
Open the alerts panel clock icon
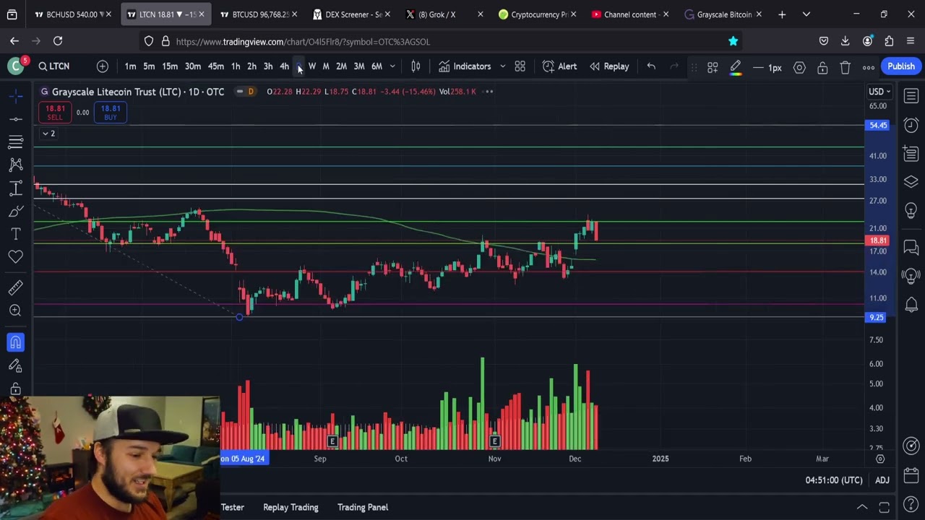(x=911, y=125)
